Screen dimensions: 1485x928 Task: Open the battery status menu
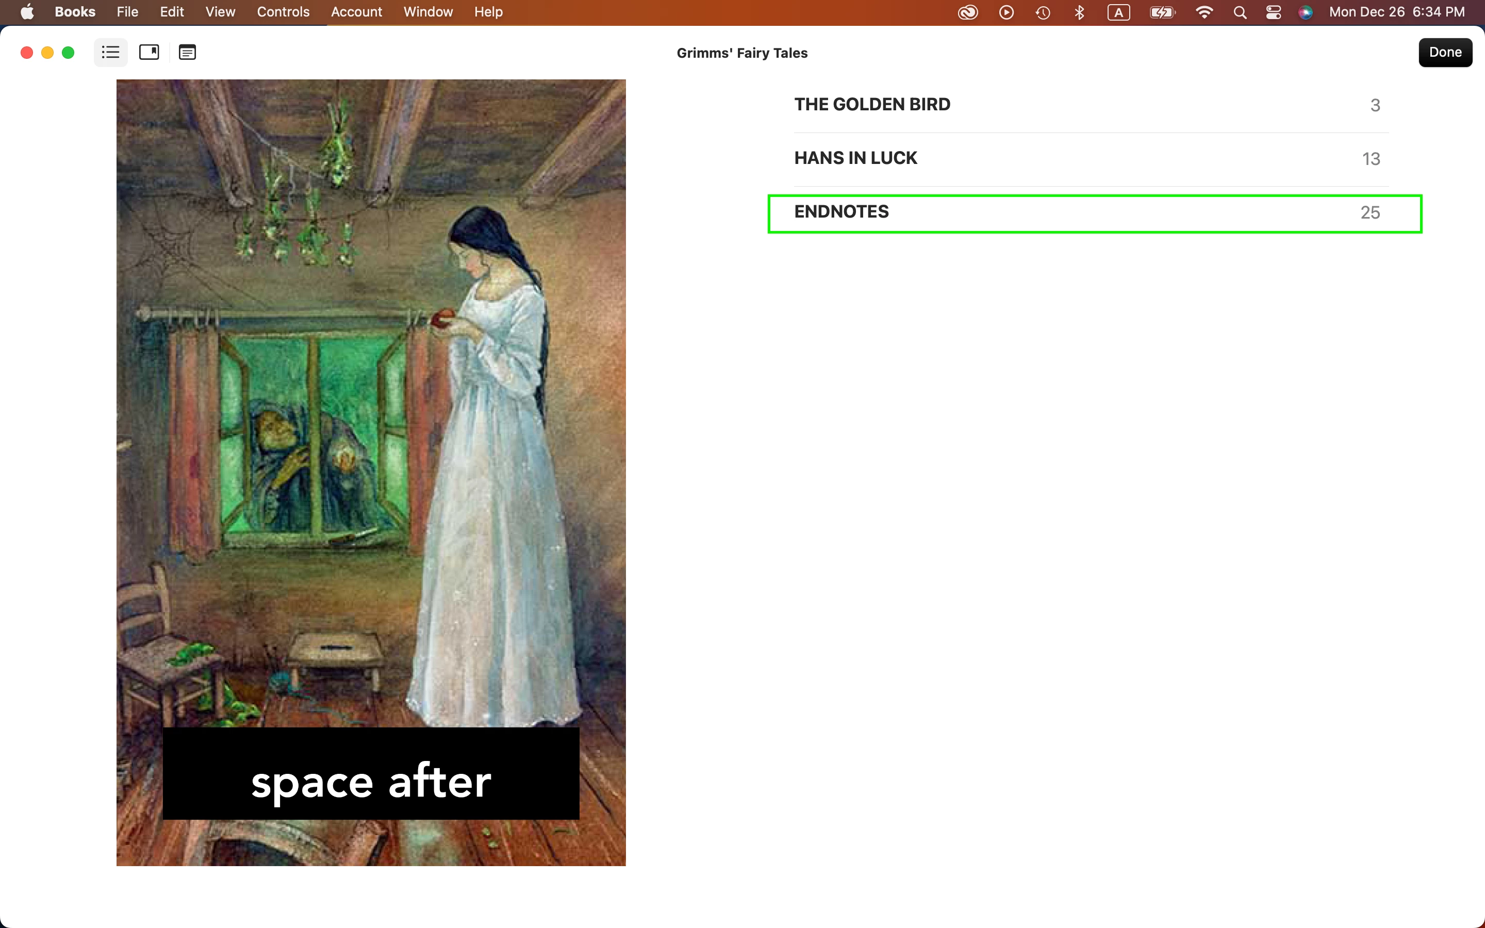1162,12
